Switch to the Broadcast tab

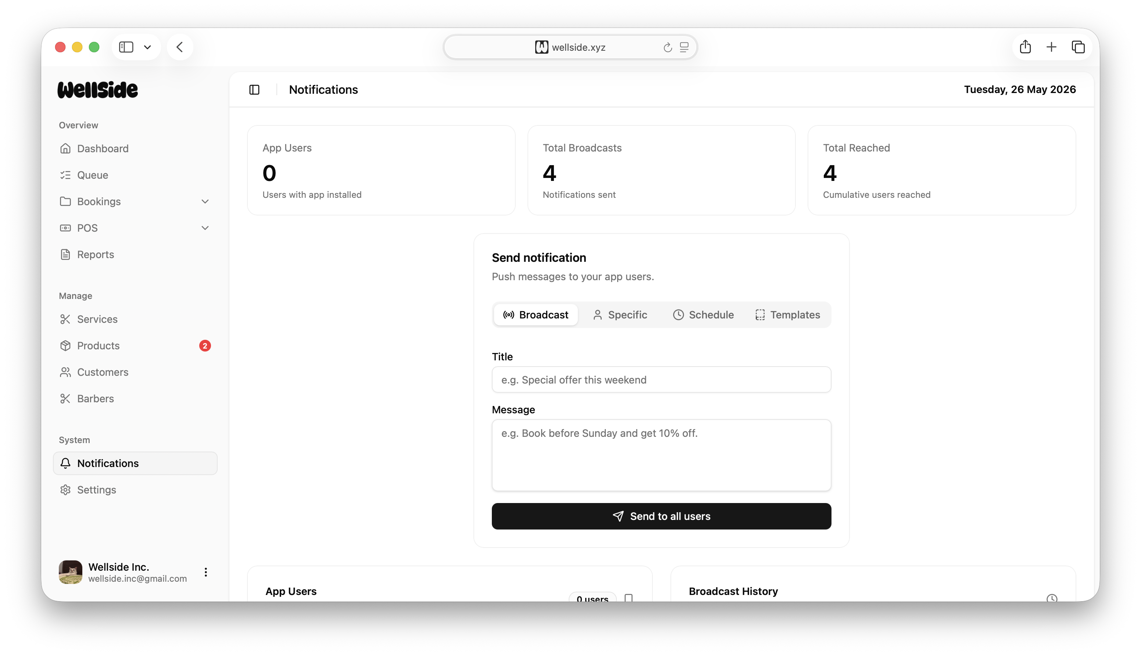tap(535, 314)
